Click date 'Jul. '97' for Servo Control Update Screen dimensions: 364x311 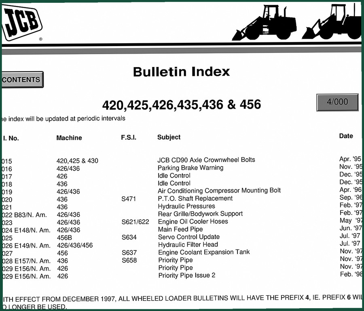pyautogui.click(x=350, y=236)
